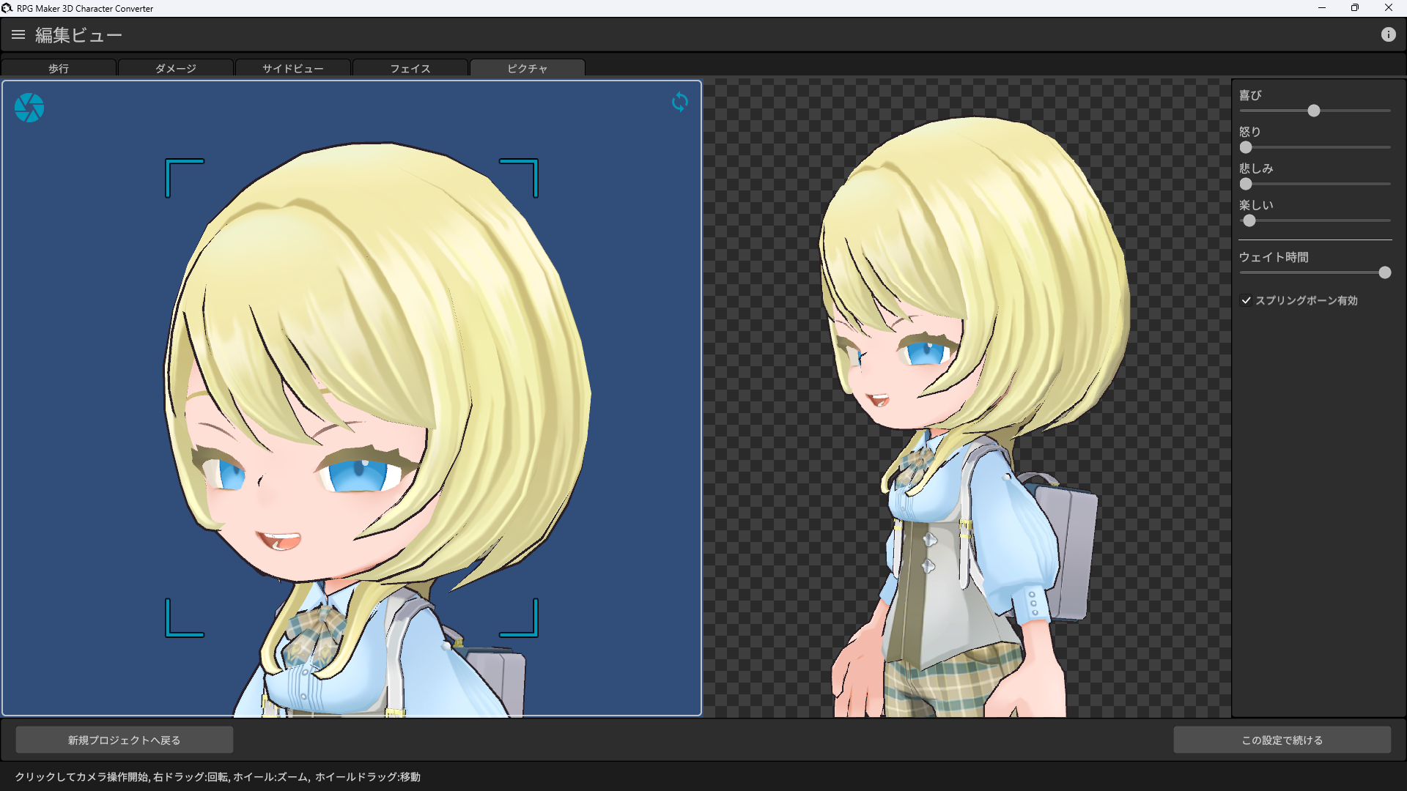Select the サイドビュー tab
The width and height of the screenshot is (1407, 791).
(x=293, y=68)
